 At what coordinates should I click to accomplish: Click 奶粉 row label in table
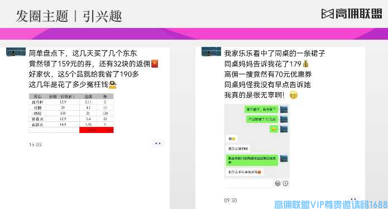37,113
